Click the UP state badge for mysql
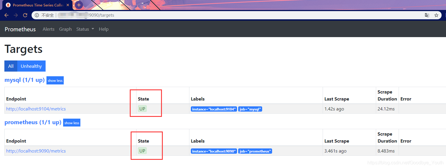Screen dimensions: 446x168 (x=142, y=109)
